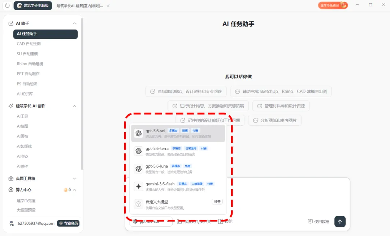Click the gpt-5.6-sol OpenAI logo icon
The height and width of the screenshot is (236, 390).
pyautogui.click(x=139, y=133)
